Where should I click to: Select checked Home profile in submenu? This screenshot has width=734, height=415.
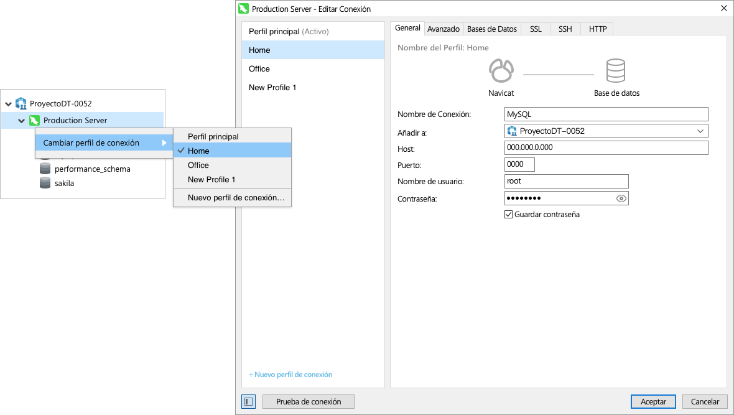pyautogui.click(x=232, y=151)
